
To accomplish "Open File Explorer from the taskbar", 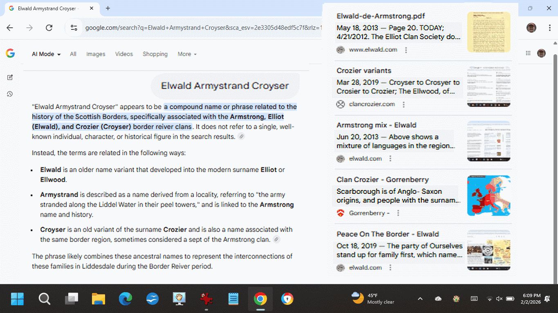I will tap(99, 299).
